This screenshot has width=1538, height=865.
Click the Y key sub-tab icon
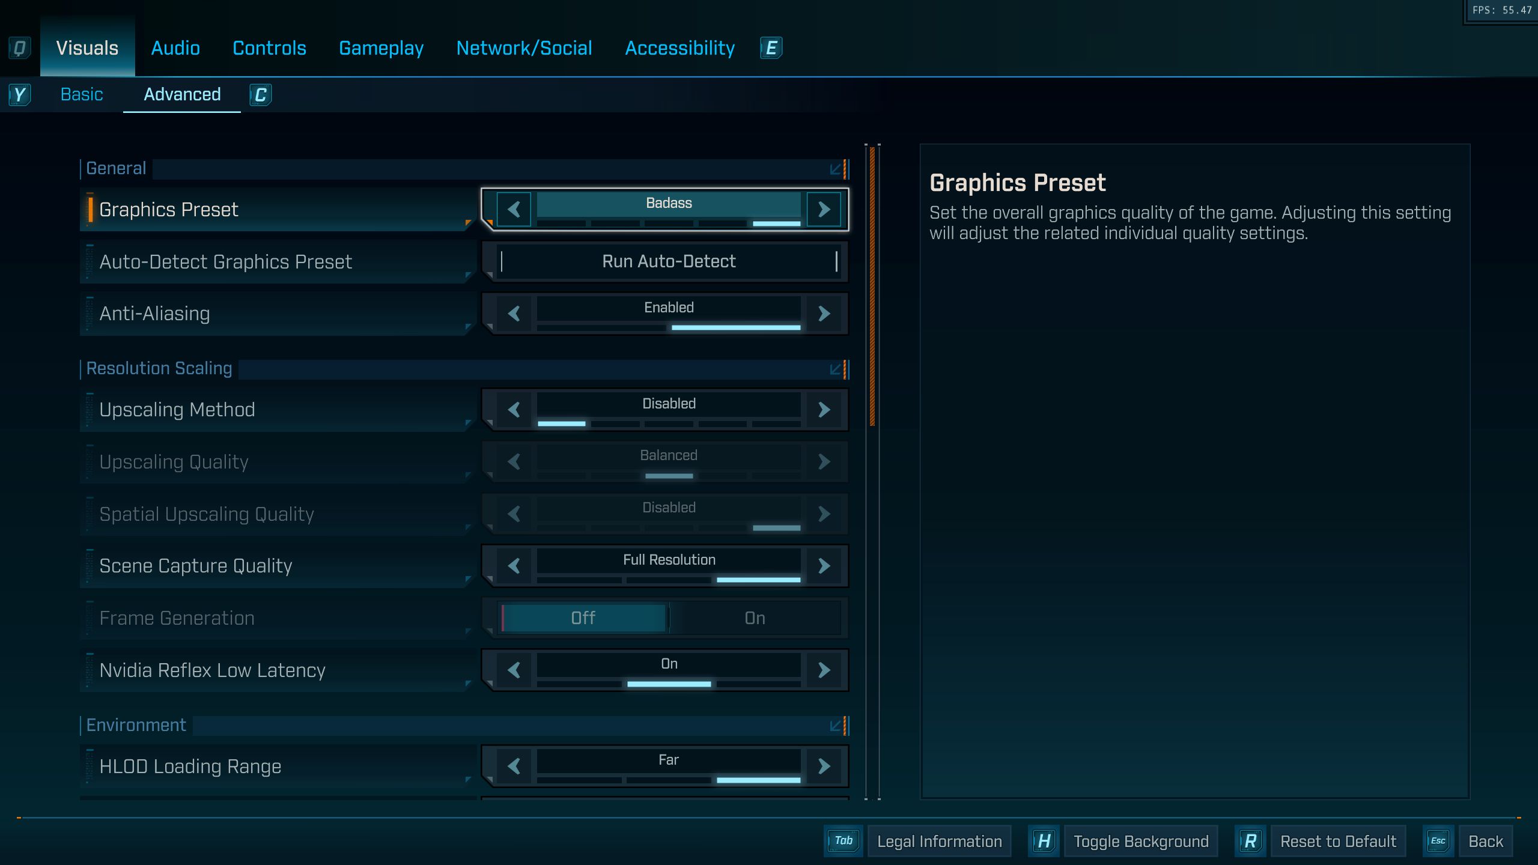(19, 95)
